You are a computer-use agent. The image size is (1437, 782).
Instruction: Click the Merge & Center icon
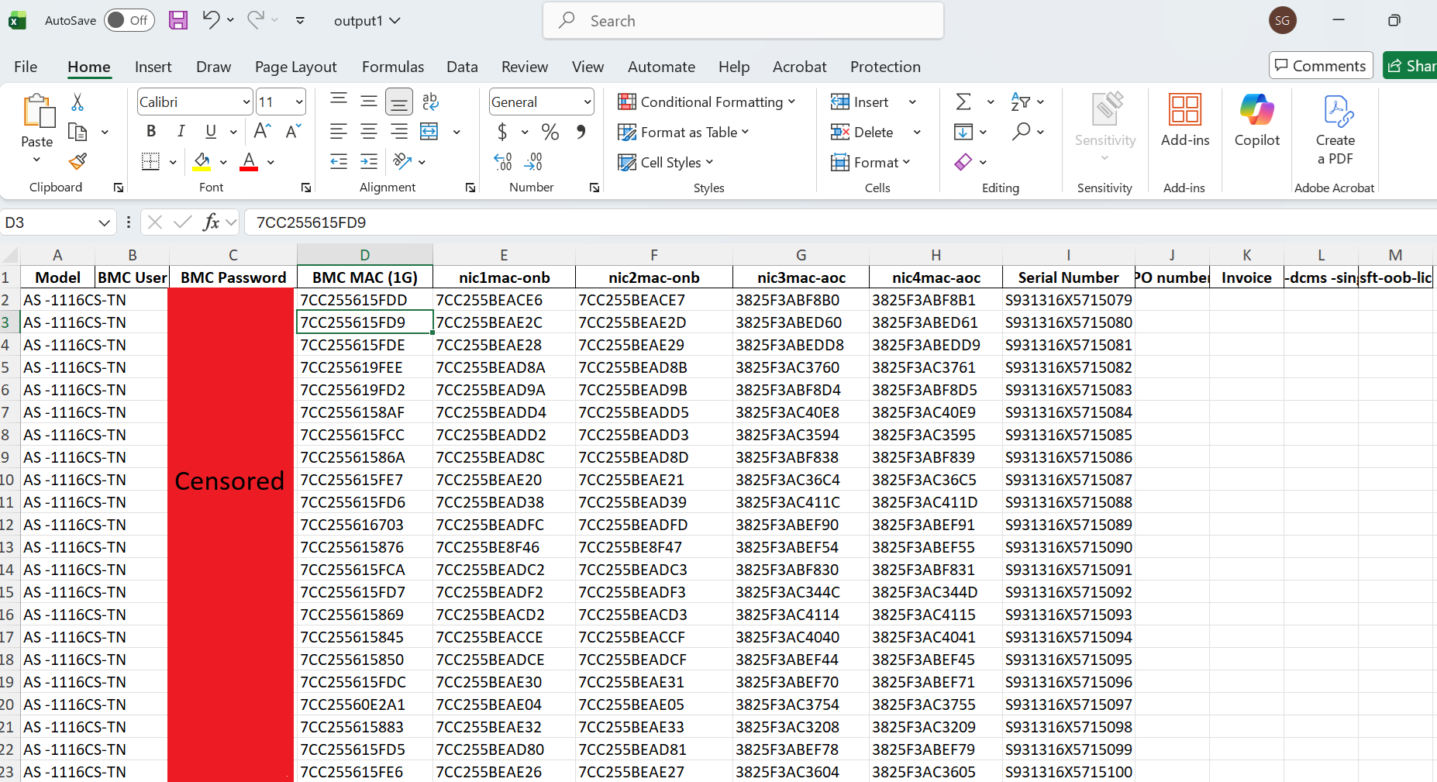click(429, 132)
